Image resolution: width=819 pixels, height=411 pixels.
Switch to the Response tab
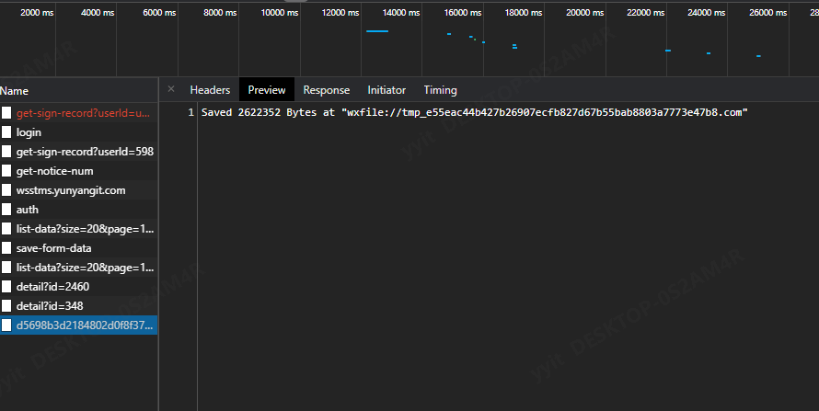click(327, 90)
